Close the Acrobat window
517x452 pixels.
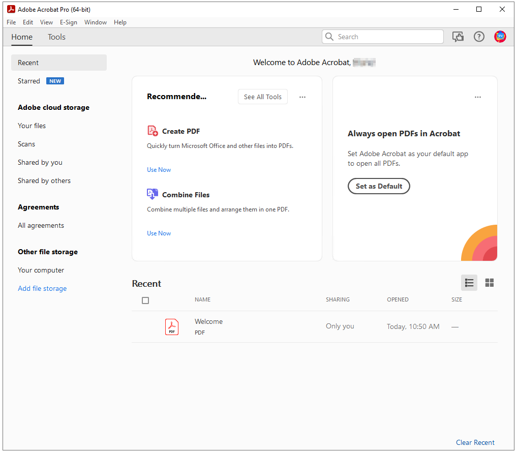coord(502,9)
